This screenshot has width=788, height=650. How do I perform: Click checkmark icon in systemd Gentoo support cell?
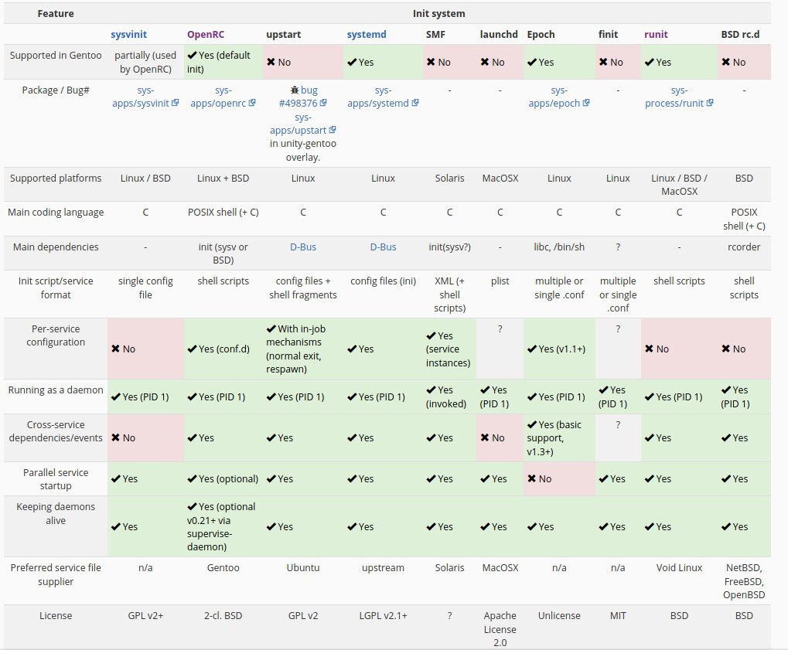pos(352,62)
